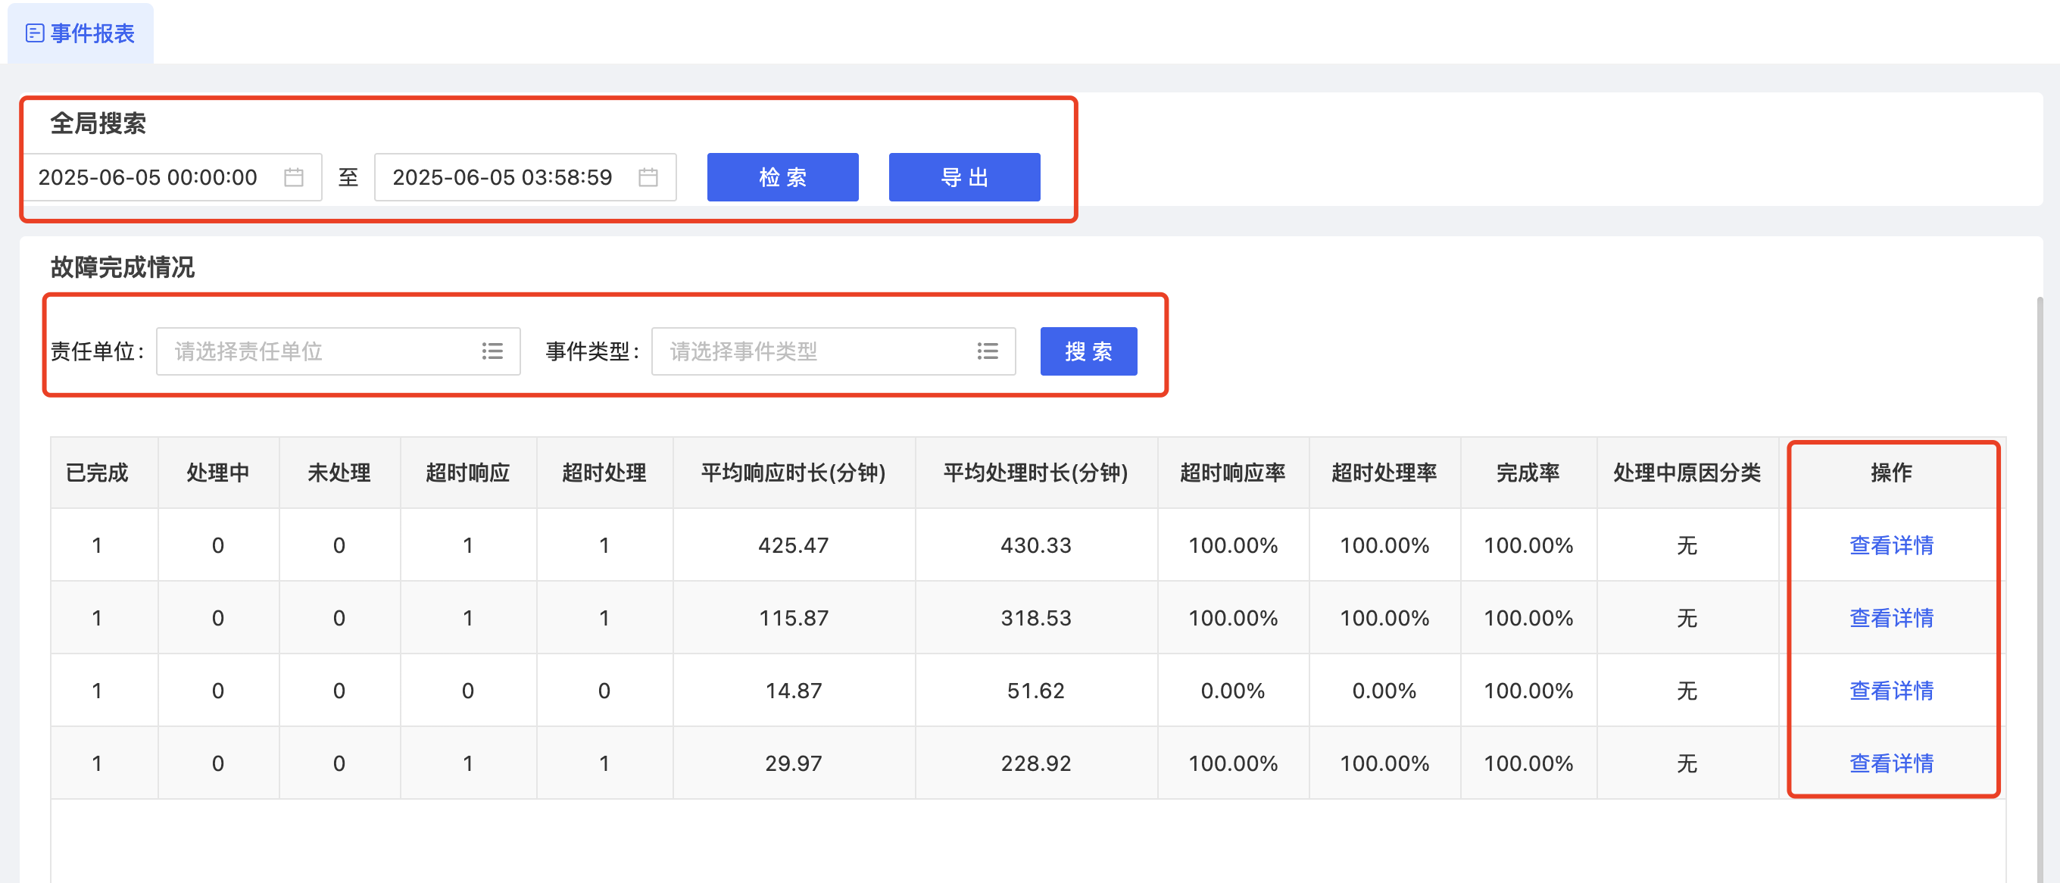Click the 处理中原因分类 column header
This screenshot has height=883, width=2060.
tap(1687, 473)
